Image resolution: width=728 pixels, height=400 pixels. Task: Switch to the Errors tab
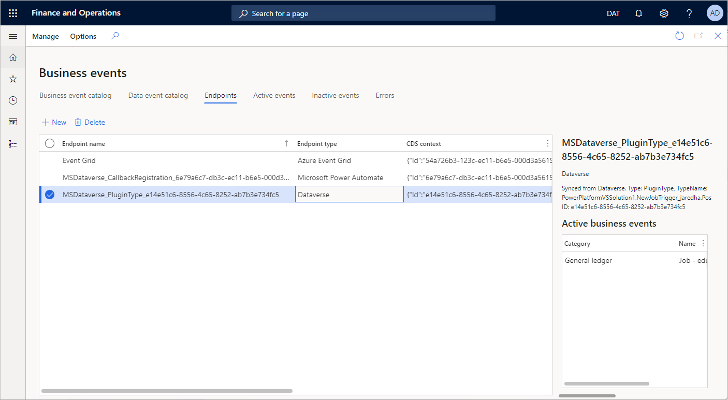point(385,95)
